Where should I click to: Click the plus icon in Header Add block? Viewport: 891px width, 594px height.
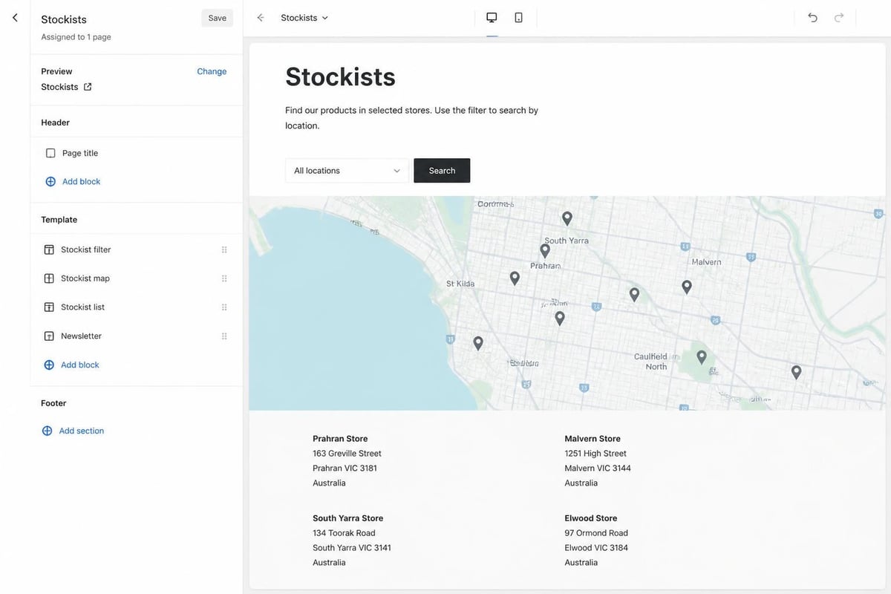pyautogui.click(x=50, y=181)
